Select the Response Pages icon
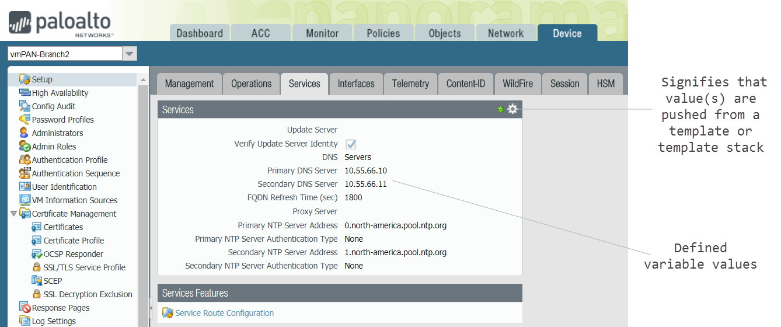Viewport: 781px width, 327px height. (25, 308)
